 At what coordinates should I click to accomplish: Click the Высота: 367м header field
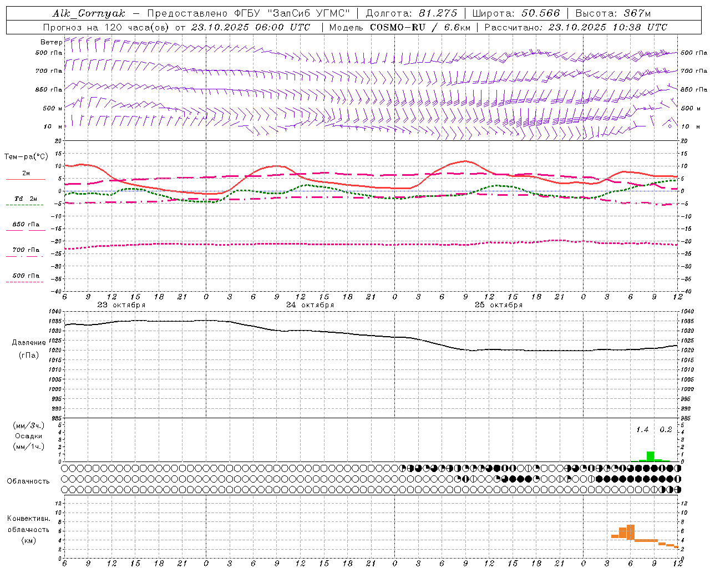click(613, 13)
